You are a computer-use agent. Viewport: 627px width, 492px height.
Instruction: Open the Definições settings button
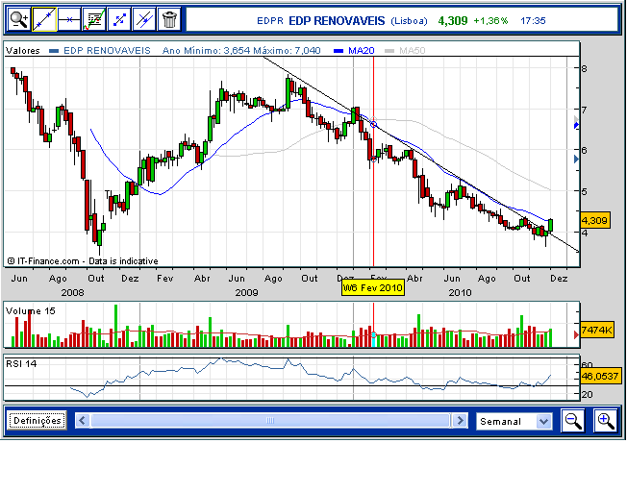(38, 421)
